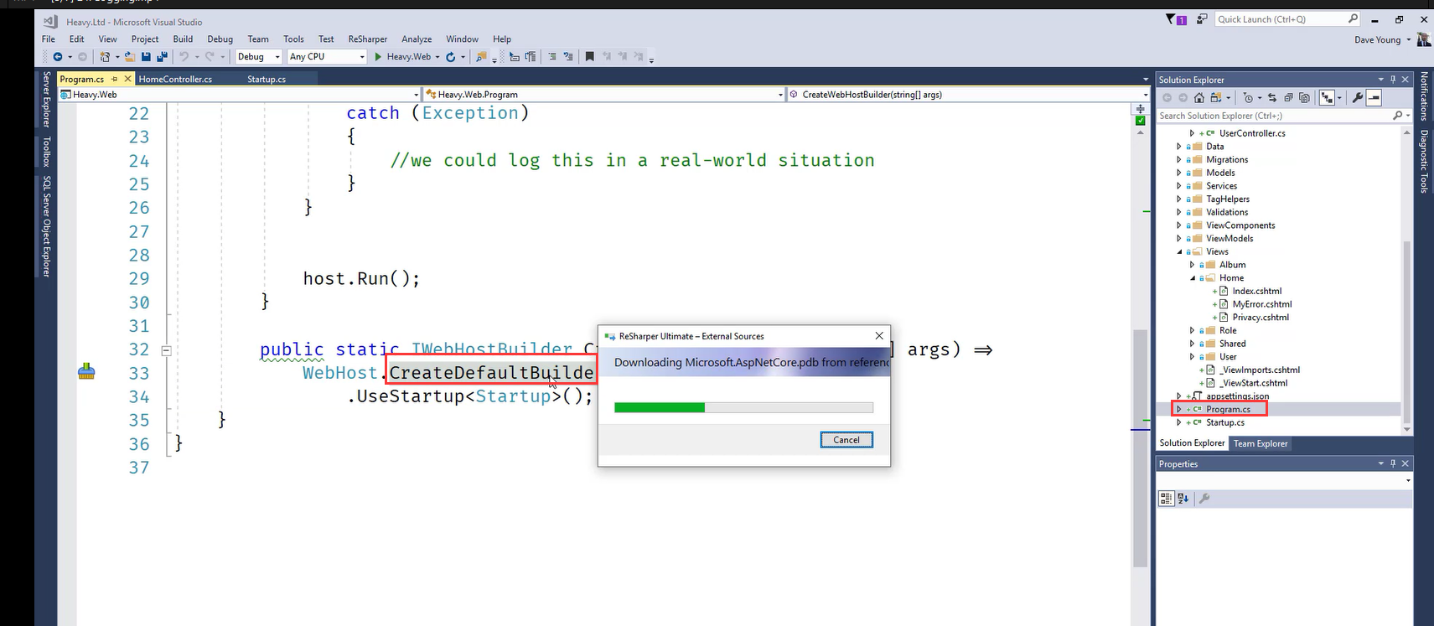Save the current file with Save icon
The image size is (1434, 626).
(146, 57)
